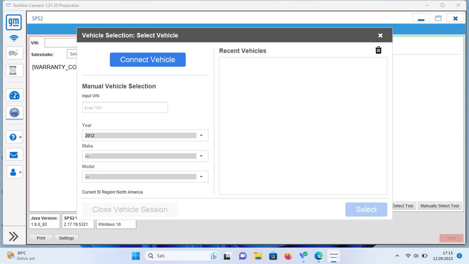Click the Close Vehicle Session button
Screen dimensions: 469x264
click(130, 210)
